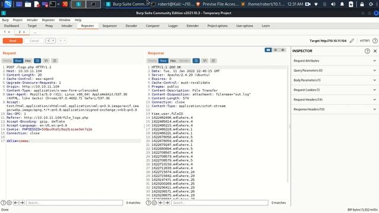
Task: Select the top-bottom layout icon
Action: pos(275,50)
